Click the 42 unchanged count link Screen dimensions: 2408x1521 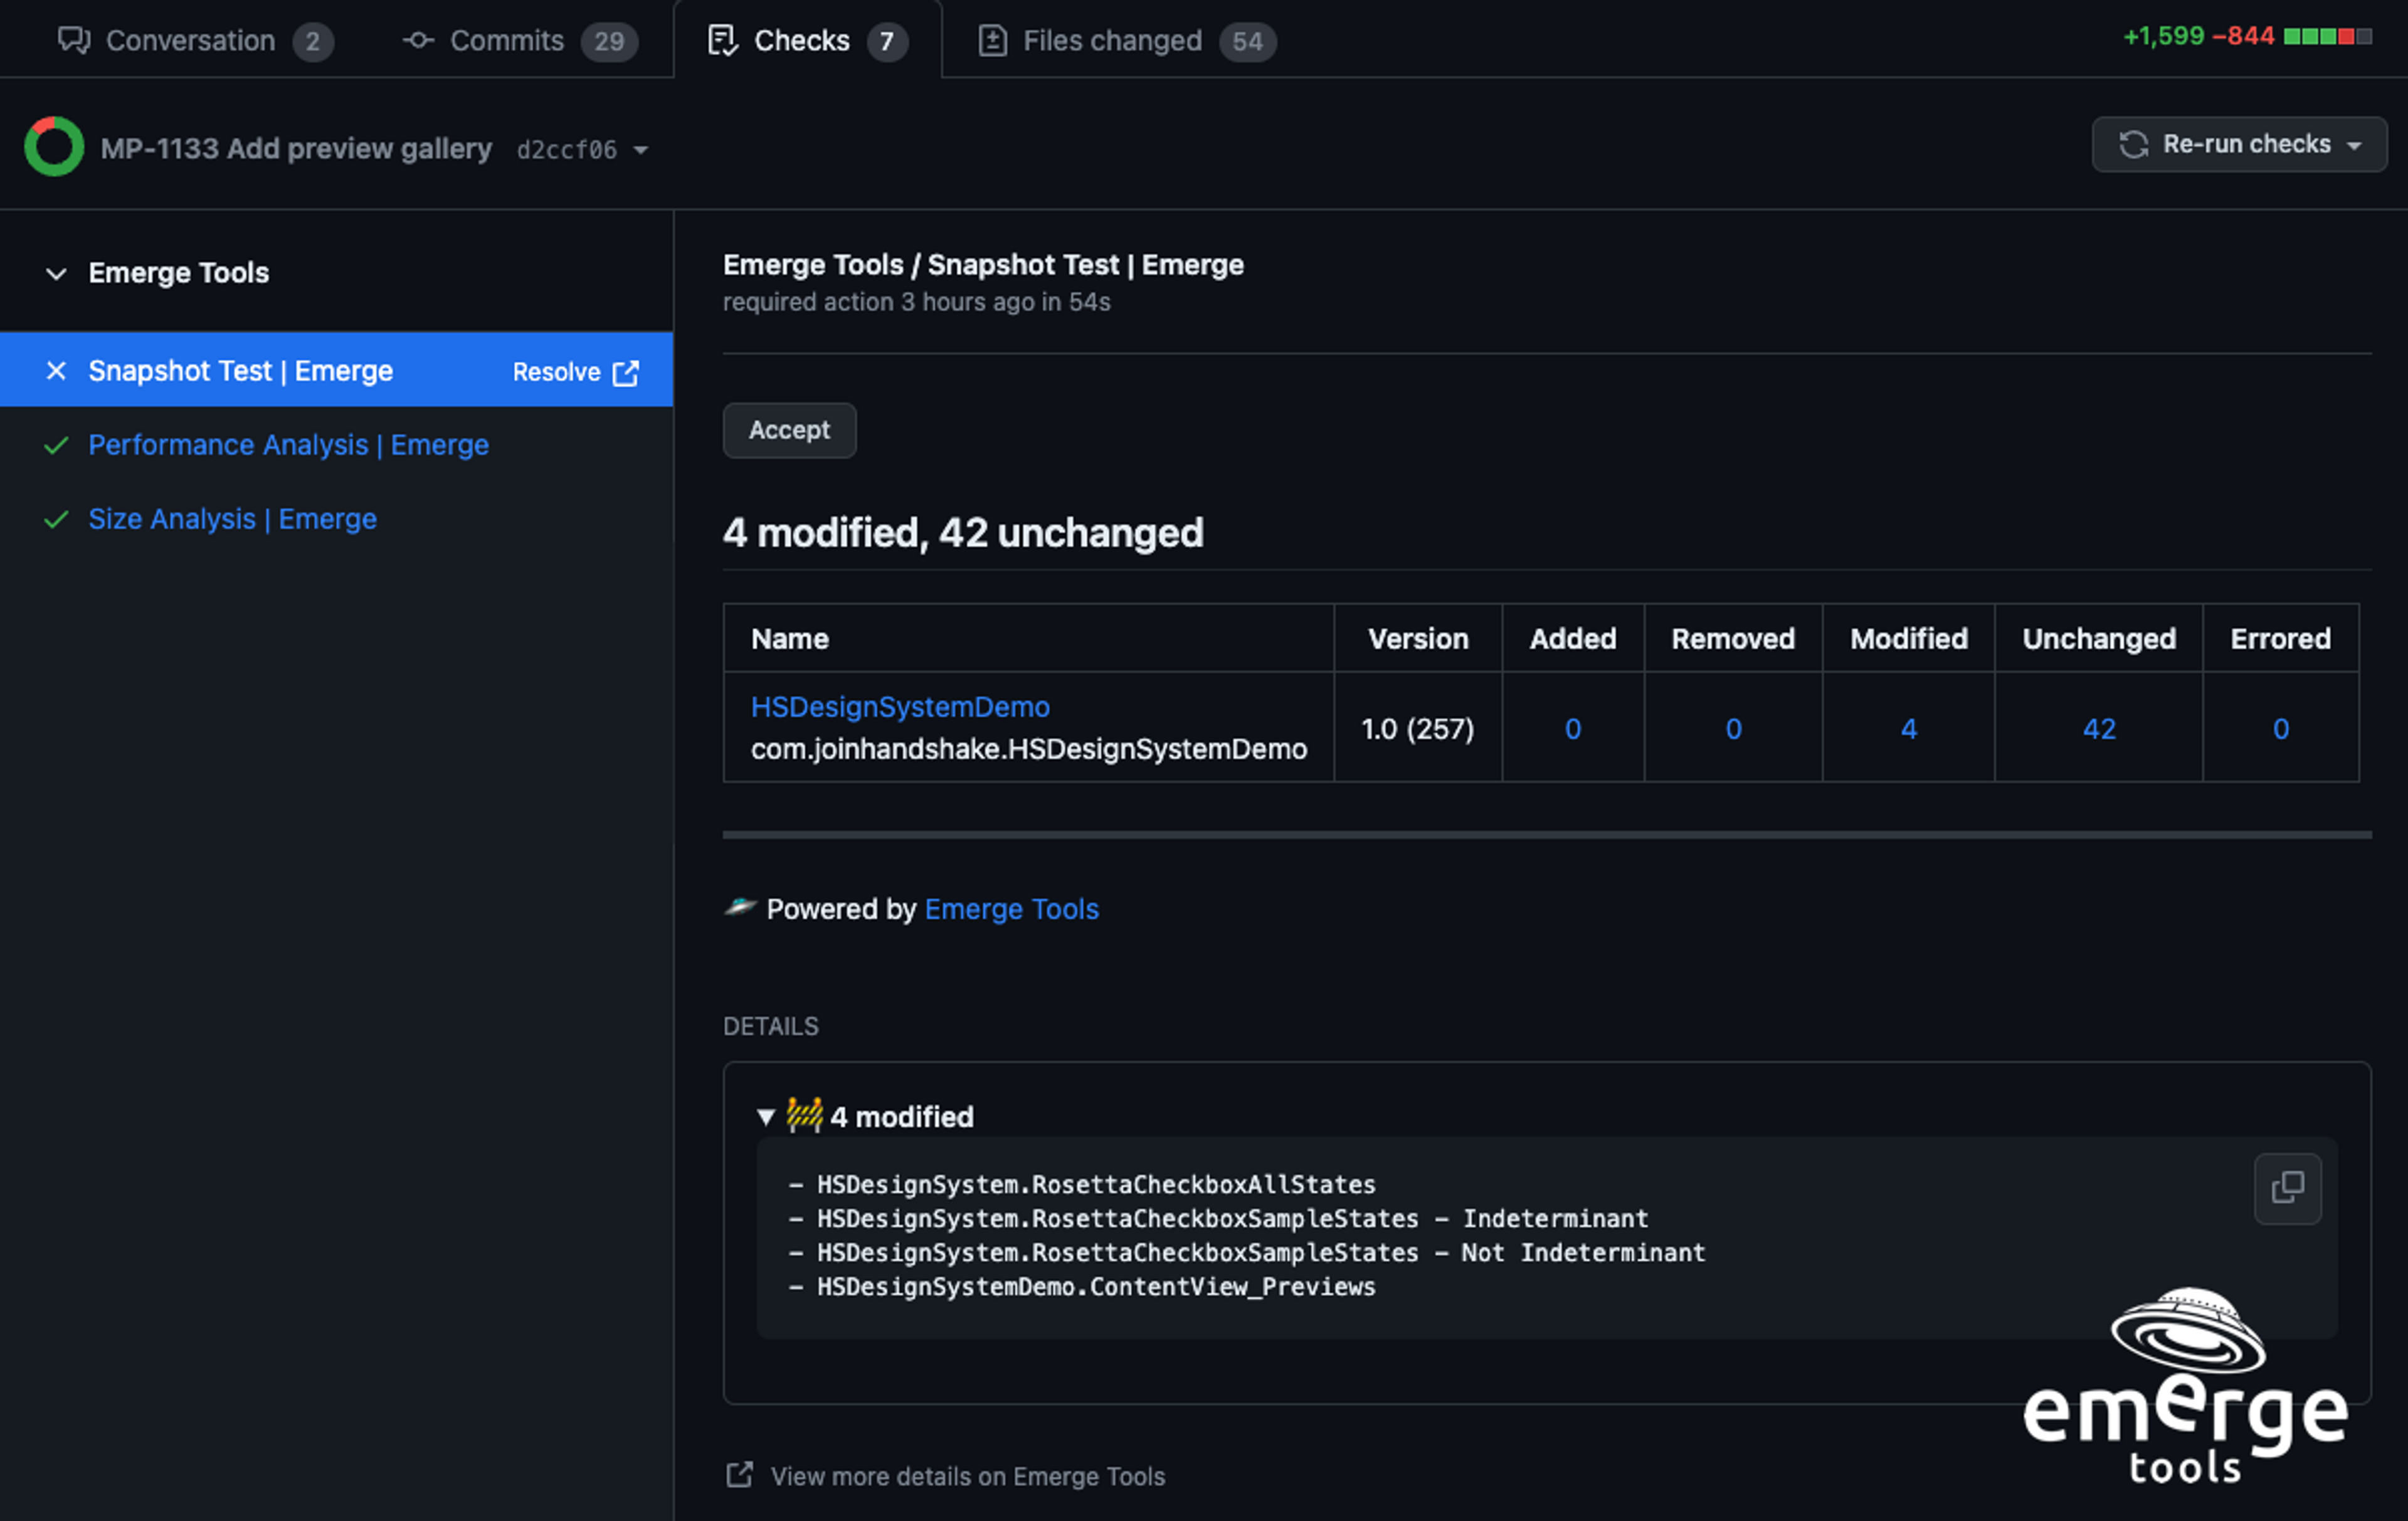click(2098, 729)
